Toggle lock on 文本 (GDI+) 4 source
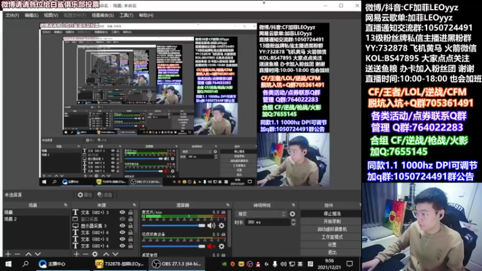482x271 pixels. coord(130,246)
